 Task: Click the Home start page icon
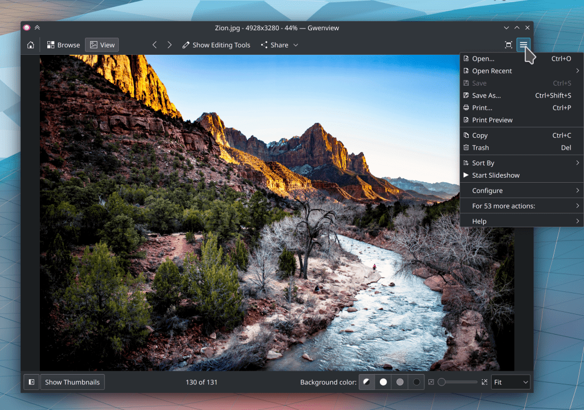pyautogui.click(x=30, y=45)
